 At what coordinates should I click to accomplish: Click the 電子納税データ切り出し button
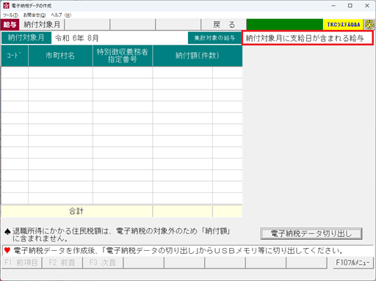[311, 234]
